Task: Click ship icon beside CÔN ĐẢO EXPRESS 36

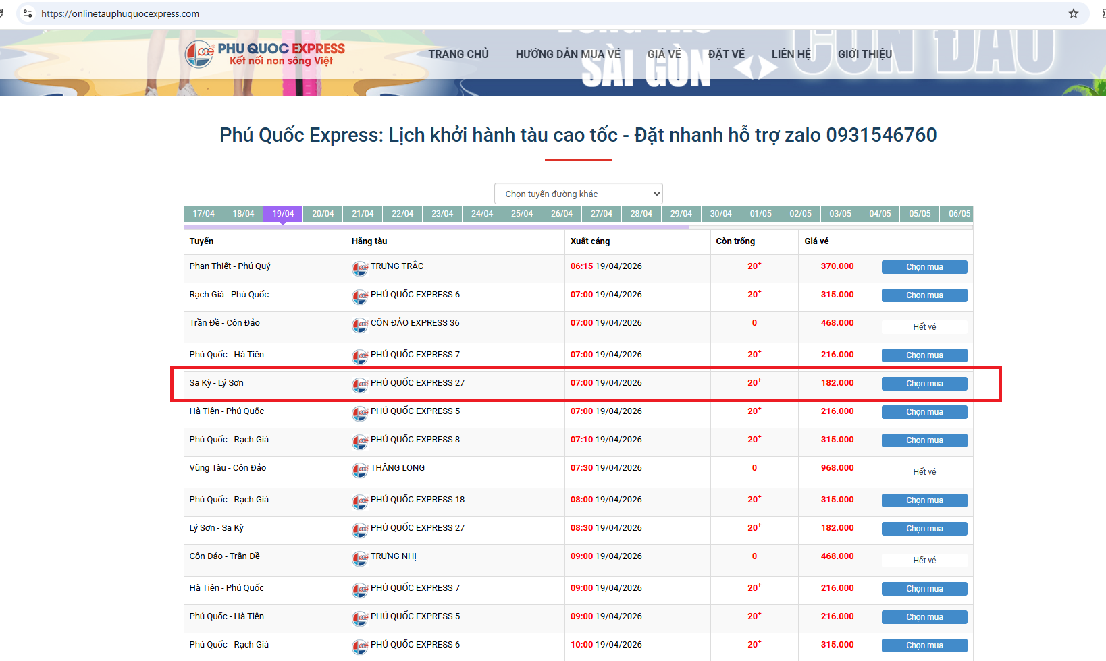Action: point(360,325)
